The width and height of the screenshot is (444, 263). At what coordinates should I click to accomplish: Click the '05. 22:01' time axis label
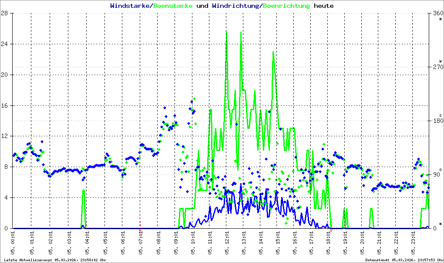[x=396, y=243]
